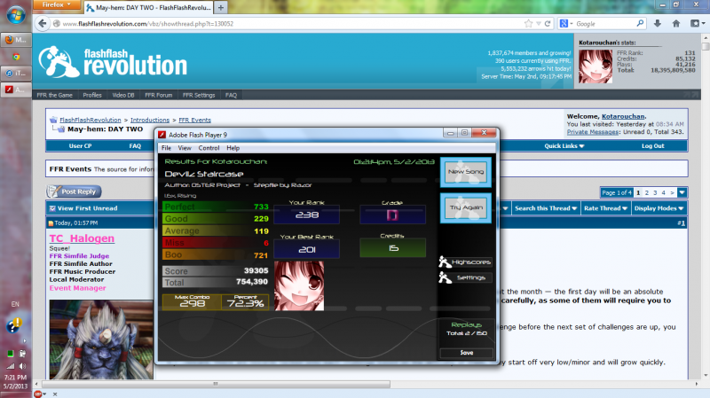Screen dimensions: 710x398
Task: Open the Video DB nav item
Action: 123,95
